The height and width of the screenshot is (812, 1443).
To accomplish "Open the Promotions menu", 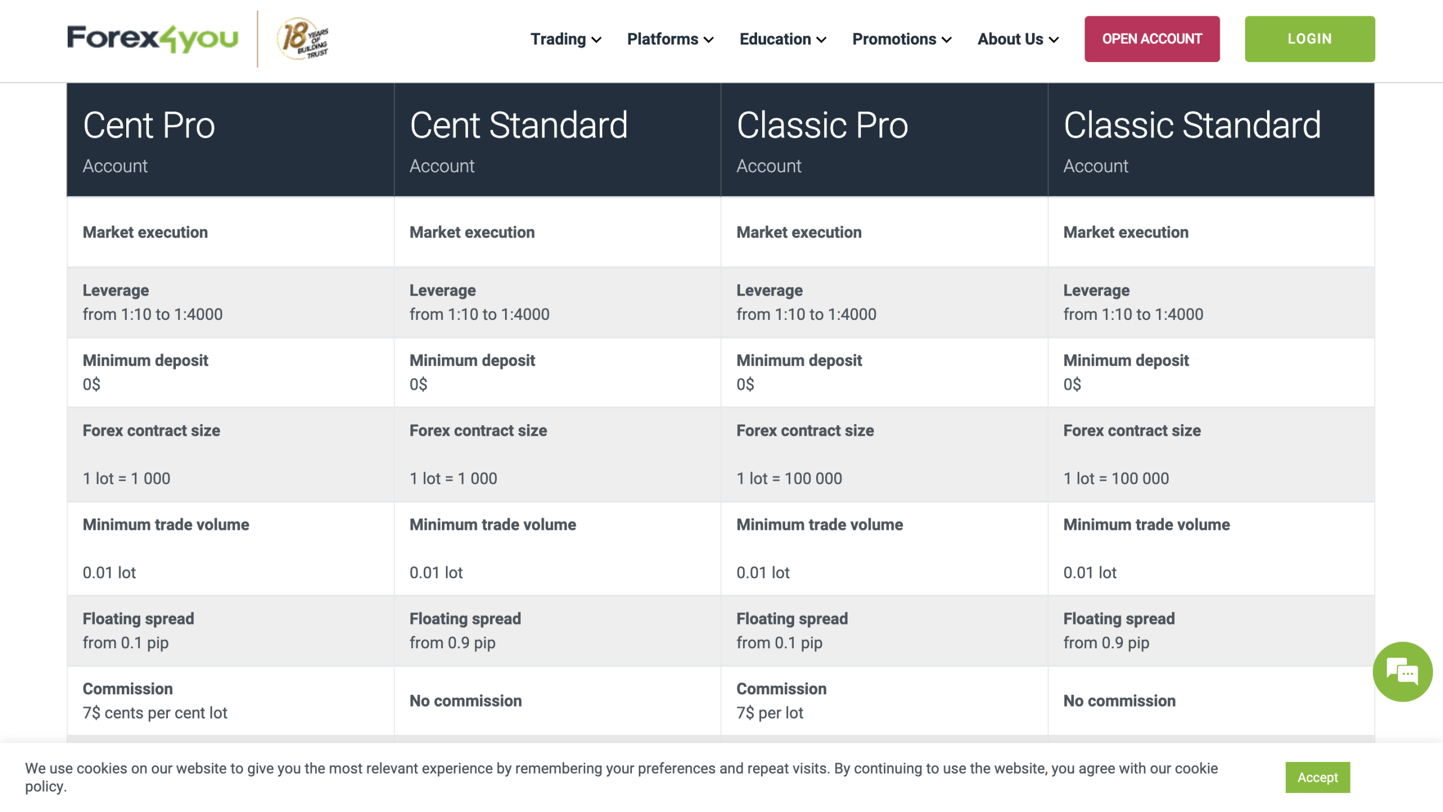I will (x=902, y=39).
